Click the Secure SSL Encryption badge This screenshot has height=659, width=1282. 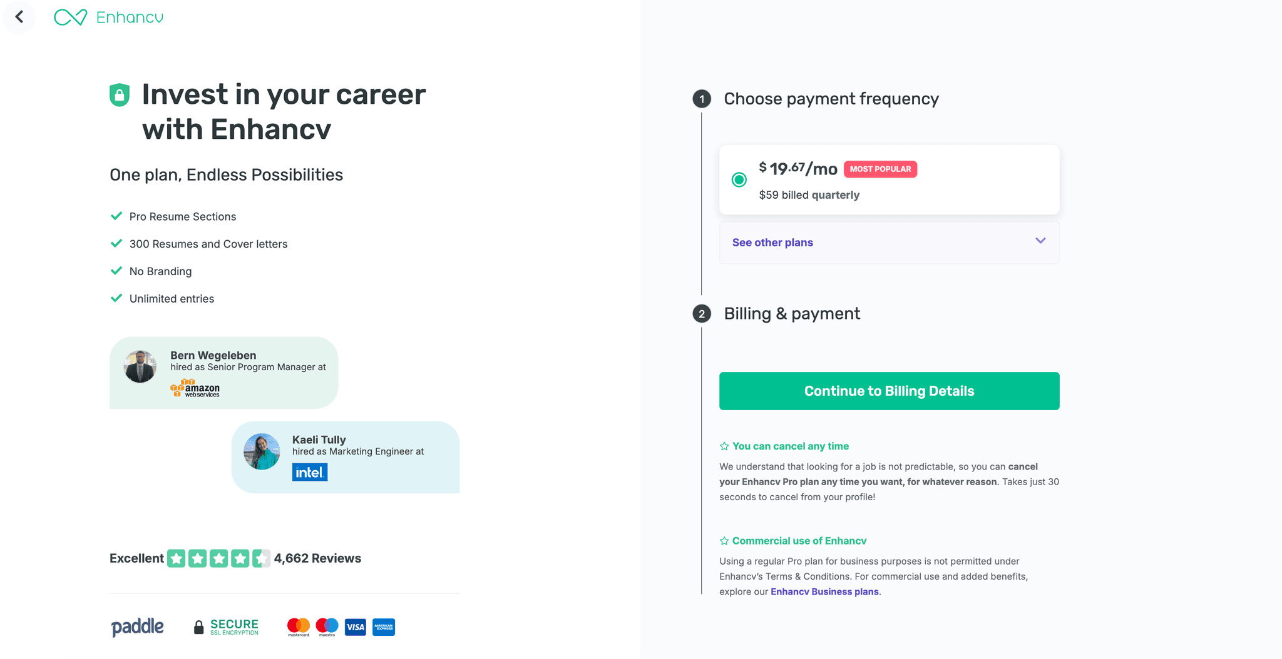coord(226,627)
